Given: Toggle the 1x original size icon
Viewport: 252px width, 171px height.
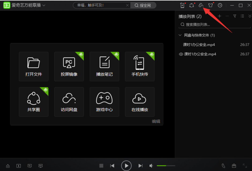Looking at the screenshot, I should [x=19, y=166].
